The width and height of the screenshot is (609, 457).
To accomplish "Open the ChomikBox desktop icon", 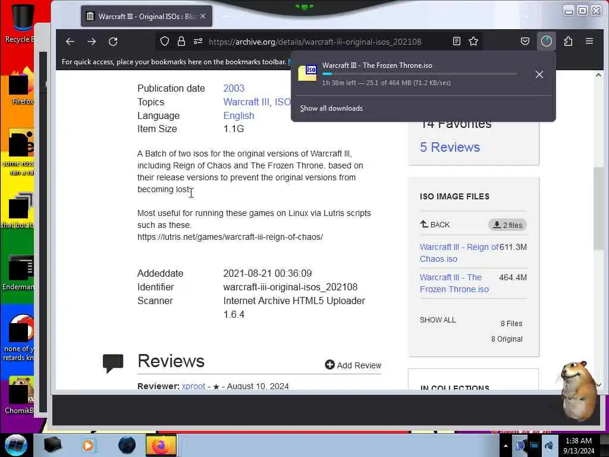I will click(20, 395).
